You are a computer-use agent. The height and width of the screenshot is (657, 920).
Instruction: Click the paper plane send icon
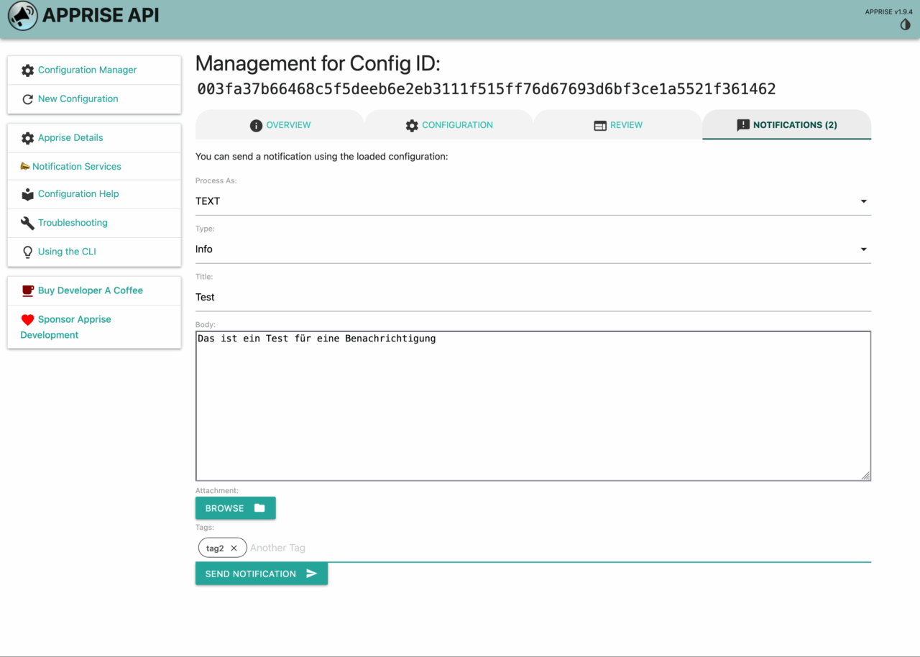click(311, 574)
